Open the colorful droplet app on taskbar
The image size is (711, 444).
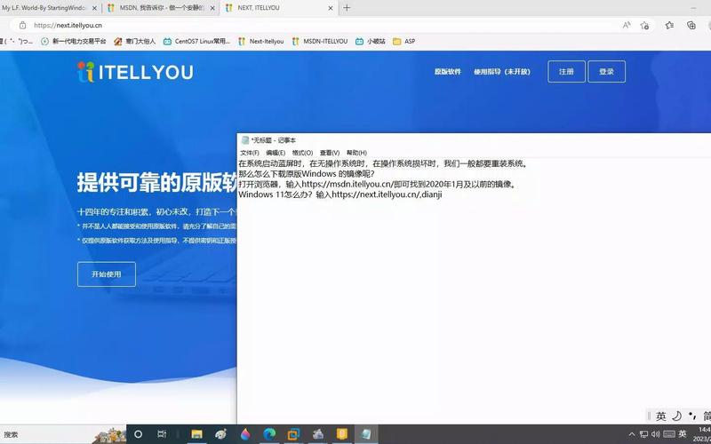coord(245,434)
